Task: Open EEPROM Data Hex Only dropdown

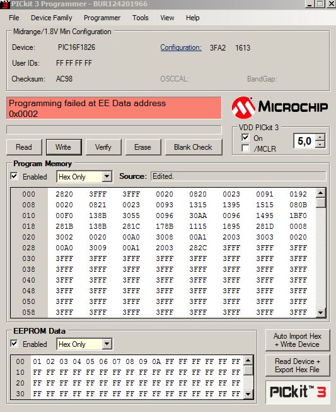Action: [x=107, y=344]
